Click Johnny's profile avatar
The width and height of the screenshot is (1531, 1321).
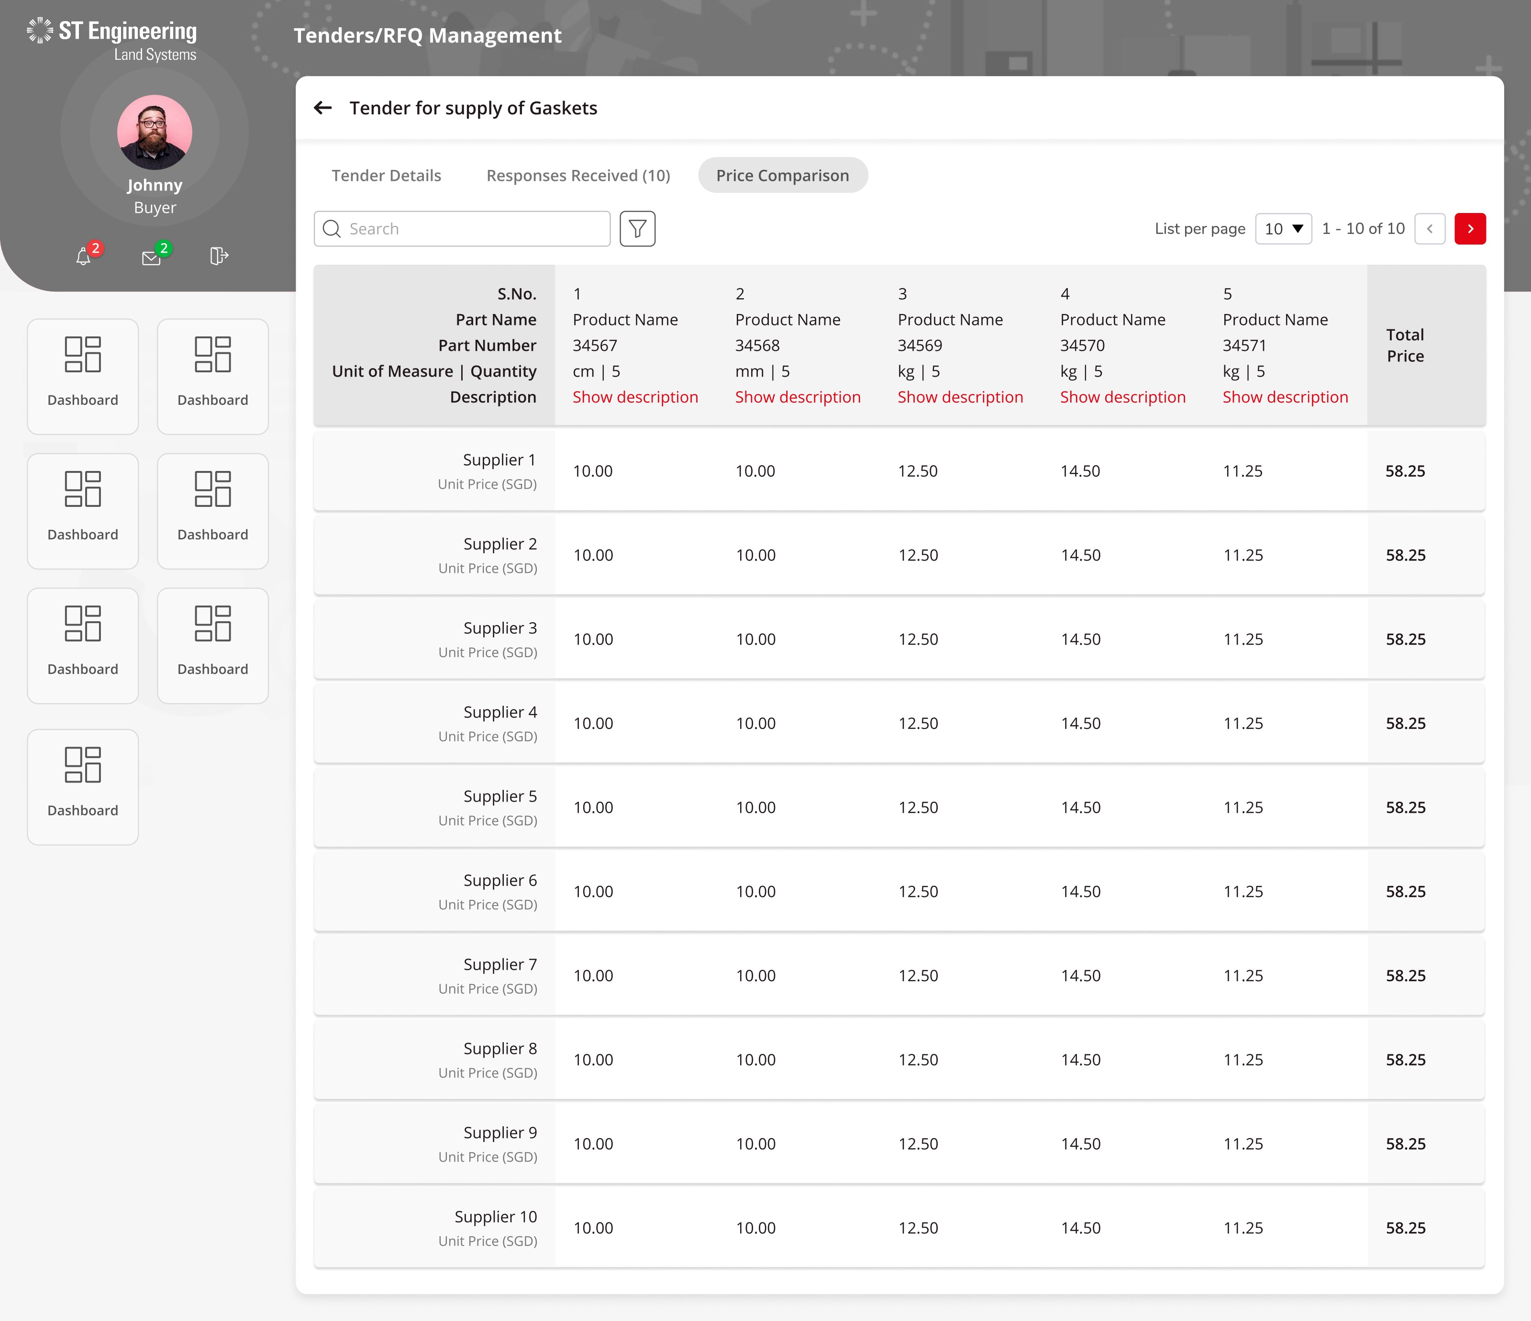click(155, 132)
